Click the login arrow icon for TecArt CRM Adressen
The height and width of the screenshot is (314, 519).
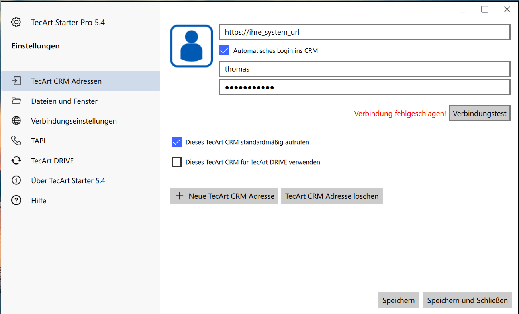pos(16,81)
